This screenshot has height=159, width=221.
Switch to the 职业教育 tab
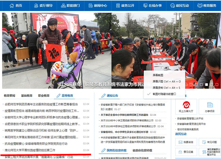pyautogui.click(x=44, y=95)
